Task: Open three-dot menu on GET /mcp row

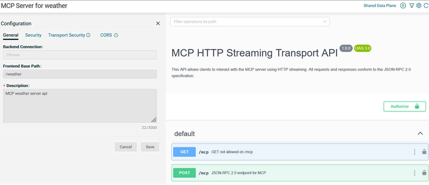Action: [415, 152]
